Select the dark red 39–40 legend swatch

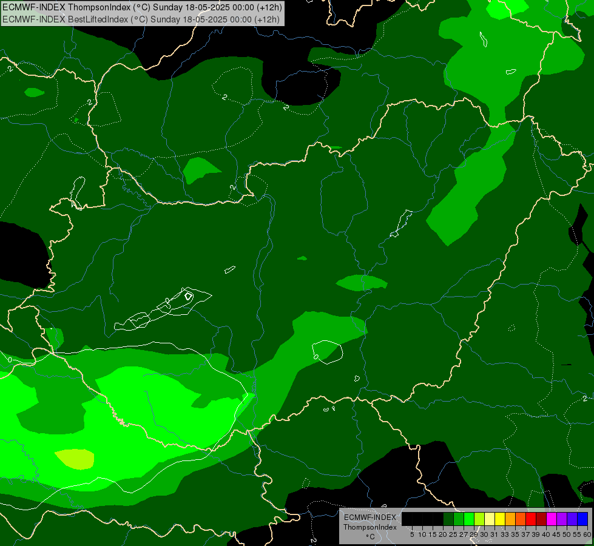tap(541, 519)
